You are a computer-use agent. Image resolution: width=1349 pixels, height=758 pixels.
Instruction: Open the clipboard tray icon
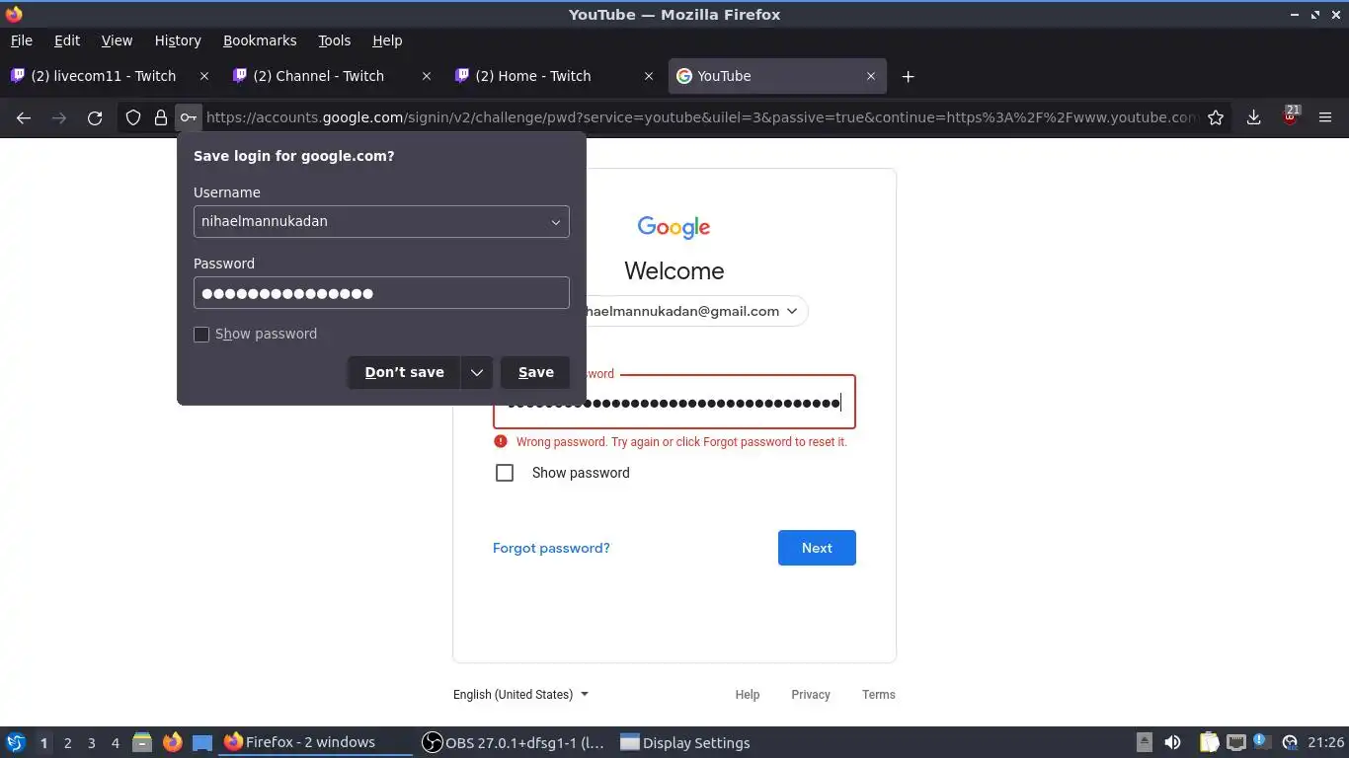[x=1209, y=742]
